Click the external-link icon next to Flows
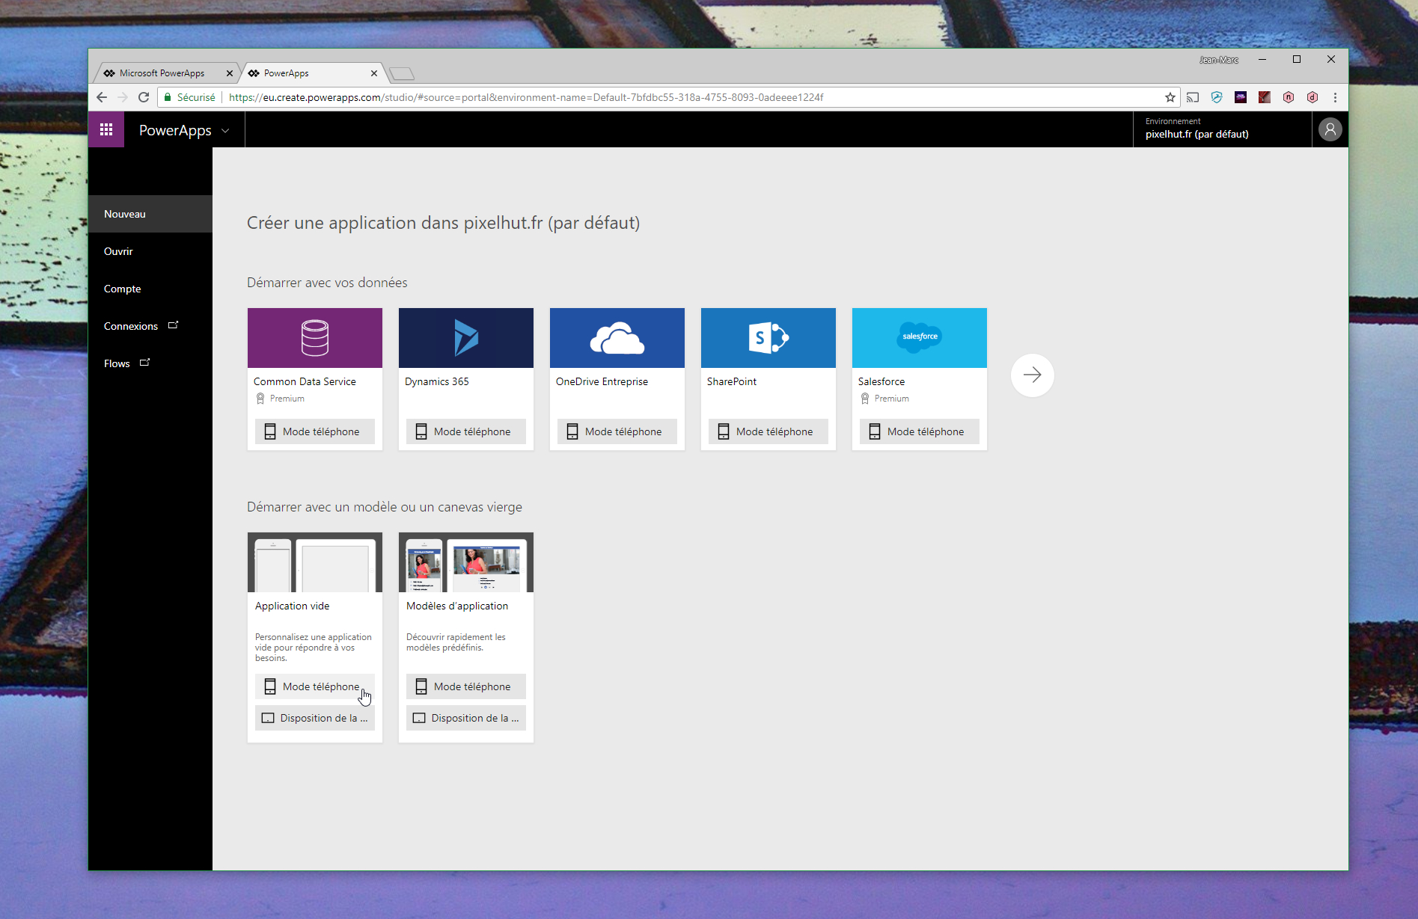The height and width of the screenshot is (919, 1418). [x=144, y=363]
